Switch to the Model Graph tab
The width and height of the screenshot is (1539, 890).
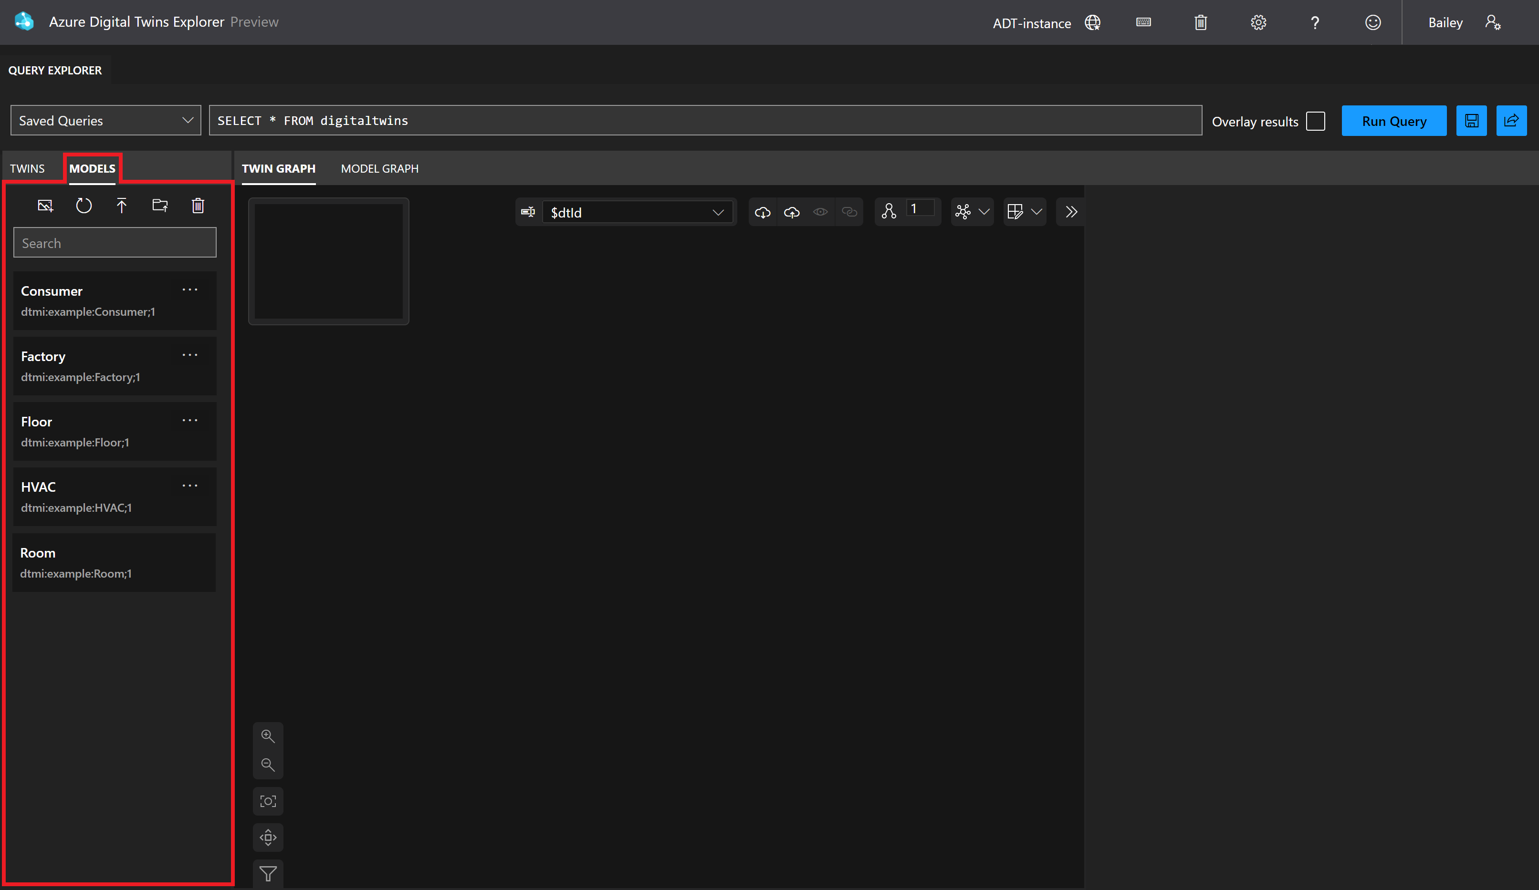point(379,168)
